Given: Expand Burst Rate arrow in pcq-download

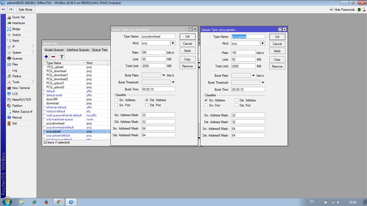Looking at the screenshot, I should [164, 75].
